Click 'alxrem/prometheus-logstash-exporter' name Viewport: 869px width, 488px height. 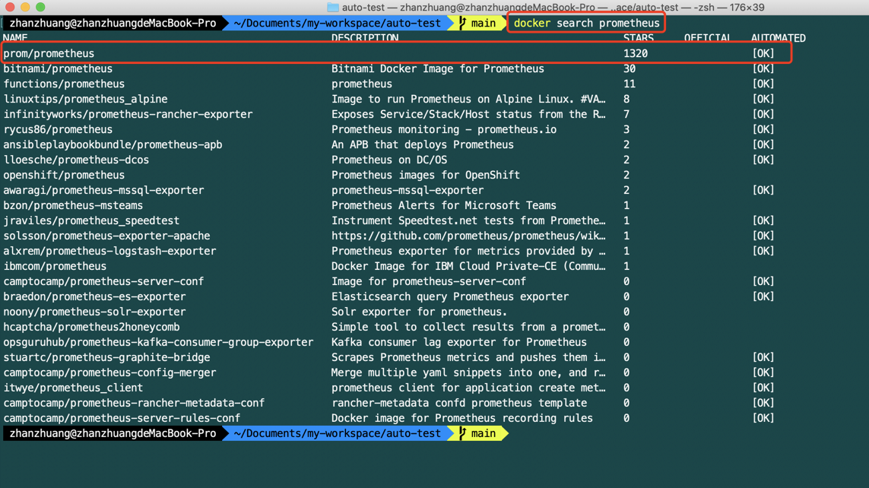[x=109, y=251]
